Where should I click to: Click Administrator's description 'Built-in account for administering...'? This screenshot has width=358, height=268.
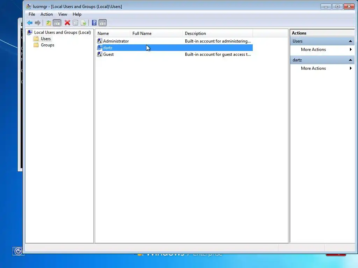coord(217,41)
